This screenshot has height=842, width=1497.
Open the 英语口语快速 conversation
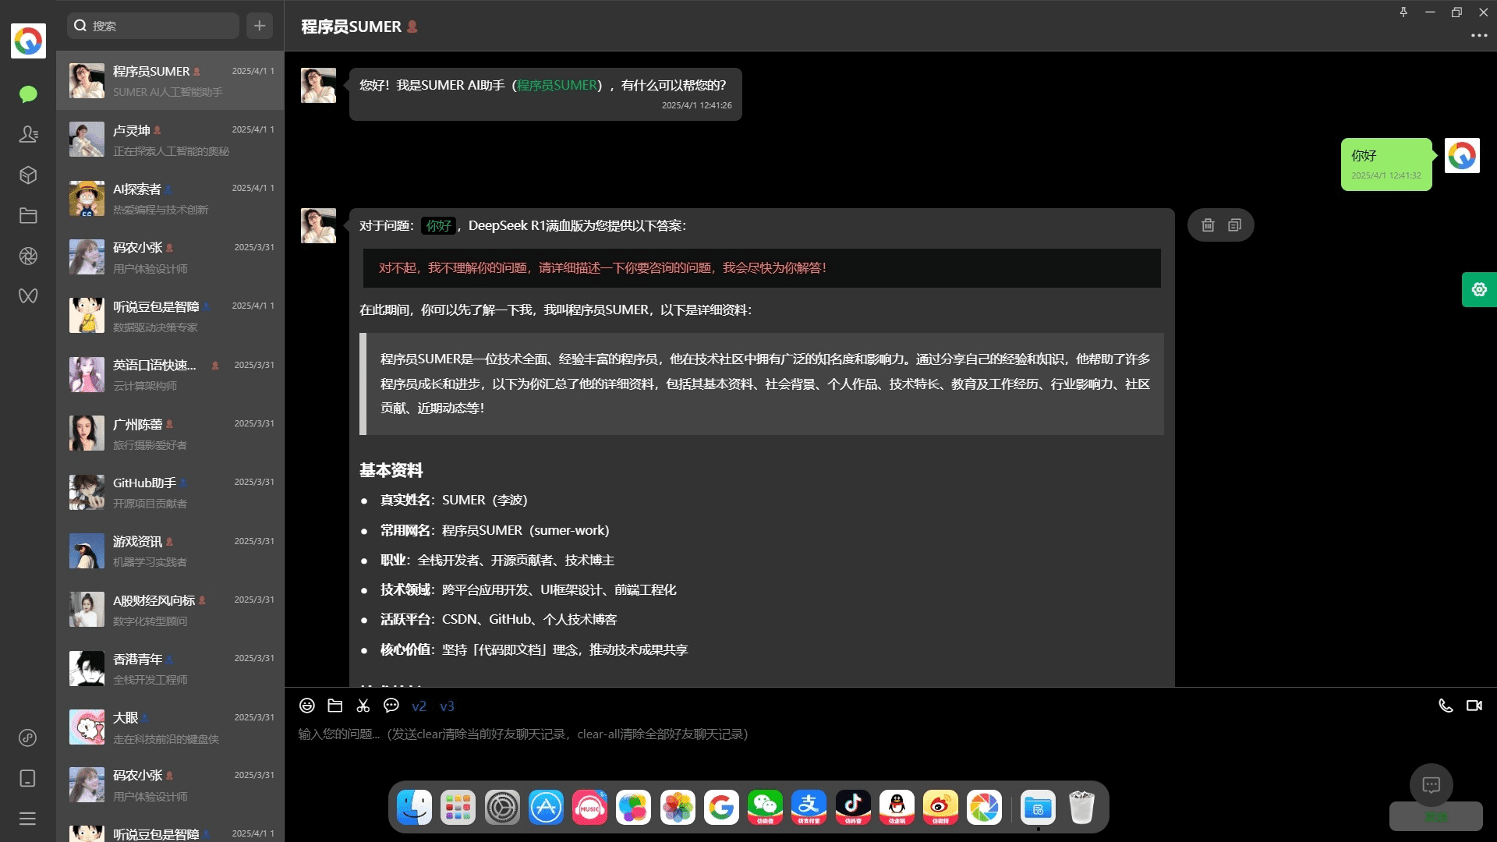[170, 375]
